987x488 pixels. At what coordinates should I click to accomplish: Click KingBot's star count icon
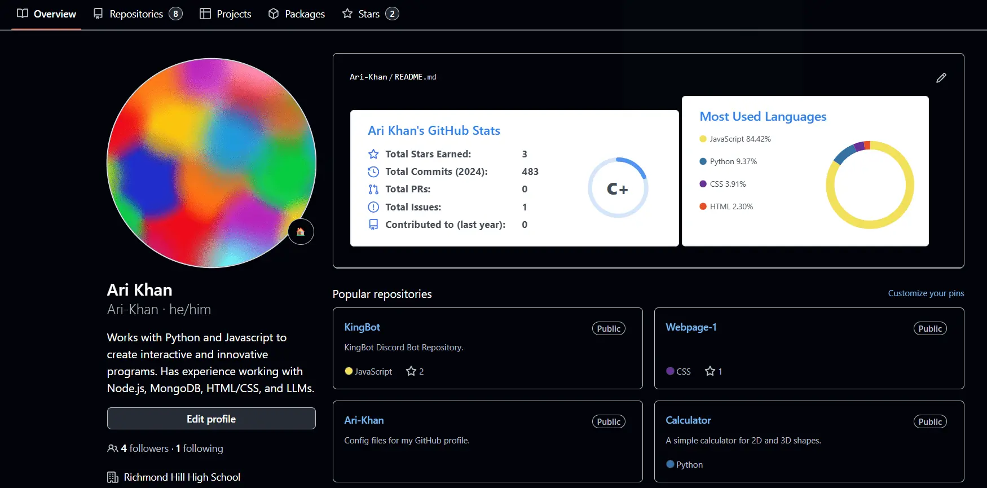(x=411, y=371)
